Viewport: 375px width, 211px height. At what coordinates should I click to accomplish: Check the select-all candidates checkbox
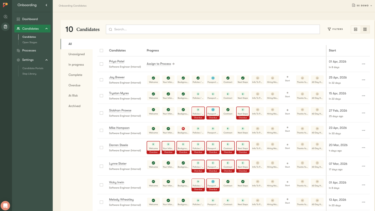pos(101,50)
